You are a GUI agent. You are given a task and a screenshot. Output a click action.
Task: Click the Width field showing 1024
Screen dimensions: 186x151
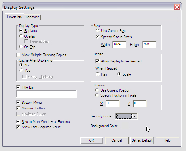point(119,44)
